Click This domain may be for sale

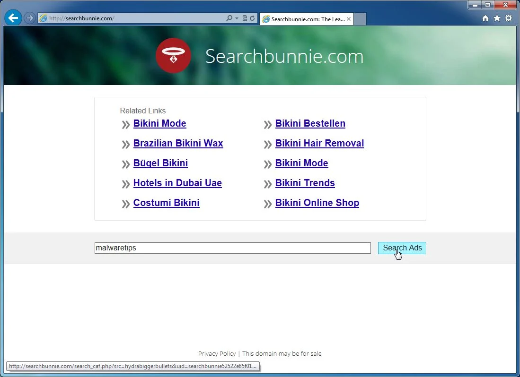click(282, 353)
